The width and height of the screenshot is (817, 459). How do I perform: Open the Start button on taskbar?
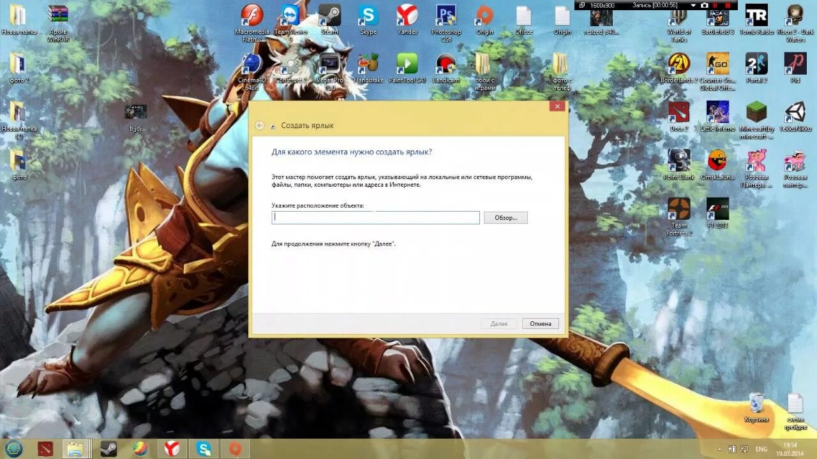click(13, 449)
